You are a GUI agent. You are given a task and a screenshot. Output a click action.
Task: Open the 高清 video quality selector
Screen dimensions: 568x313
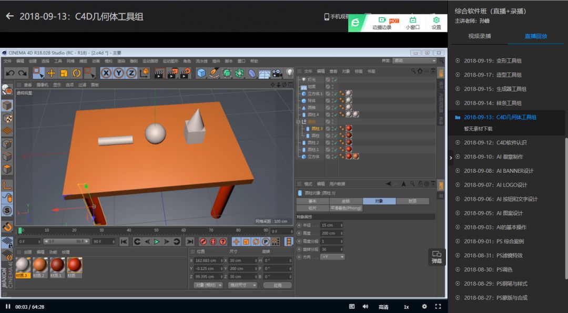click(383, 307)
